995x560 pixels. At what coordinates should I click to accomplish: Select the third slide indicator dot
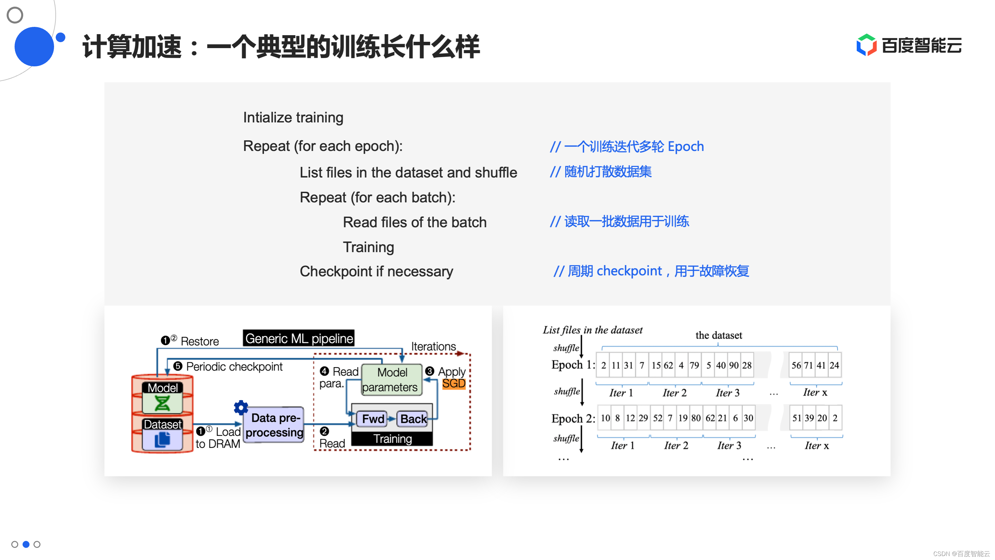tap(37, 544)
